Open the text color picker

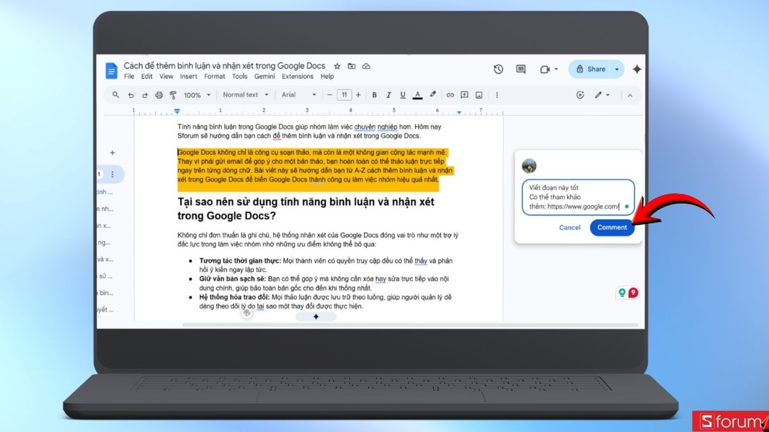[418, 95]
